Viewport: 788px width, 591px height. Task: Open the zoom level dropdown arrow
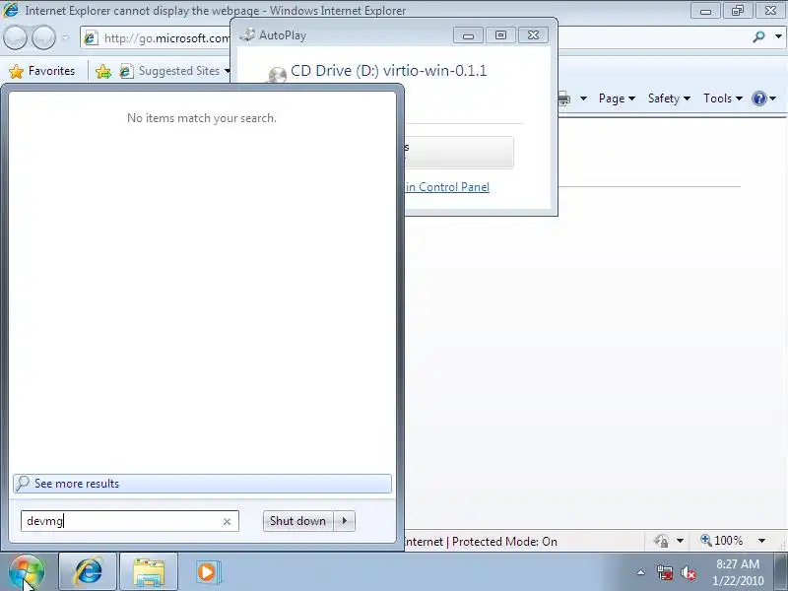click(761, 541)
